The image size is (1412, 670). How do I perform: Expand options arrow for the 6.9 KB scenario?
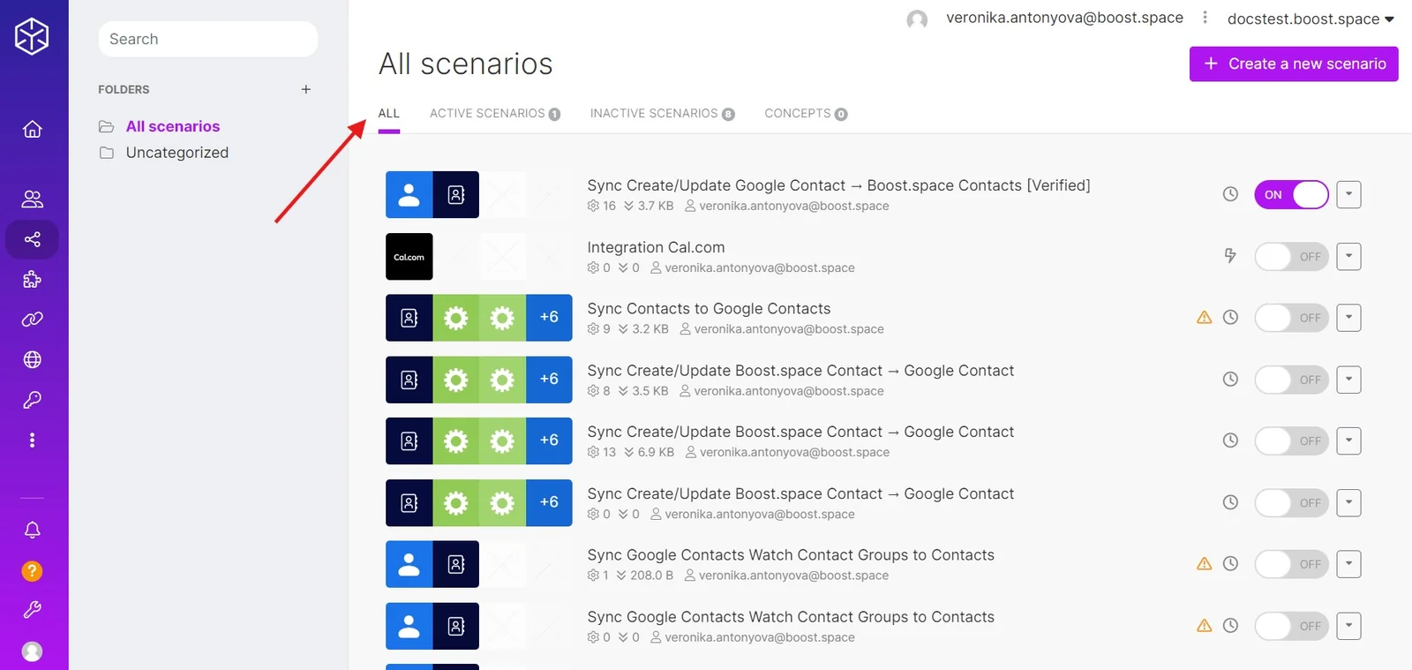click(x=1348, y=440)
